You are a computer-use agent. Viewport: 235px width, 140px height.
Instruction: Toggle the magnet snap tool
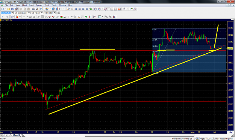(x=17, y=17)
